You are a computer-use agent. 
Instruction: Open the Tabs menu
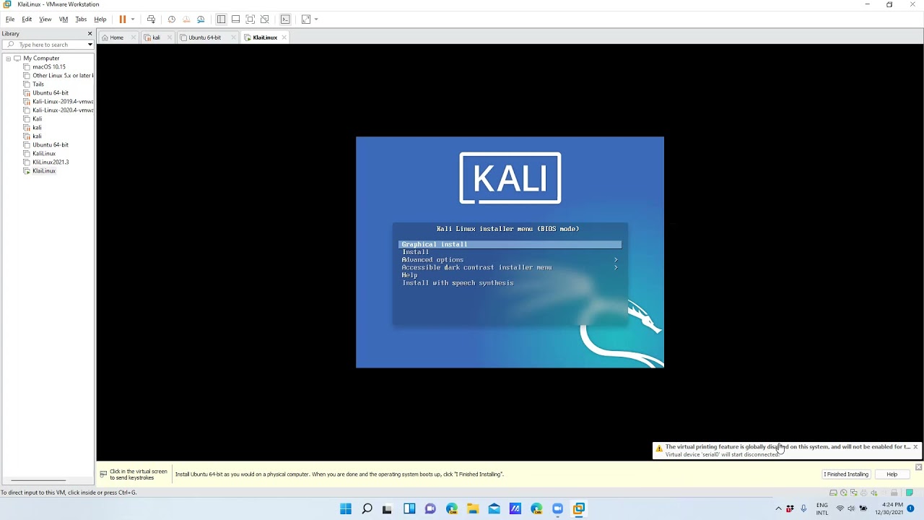81,19
